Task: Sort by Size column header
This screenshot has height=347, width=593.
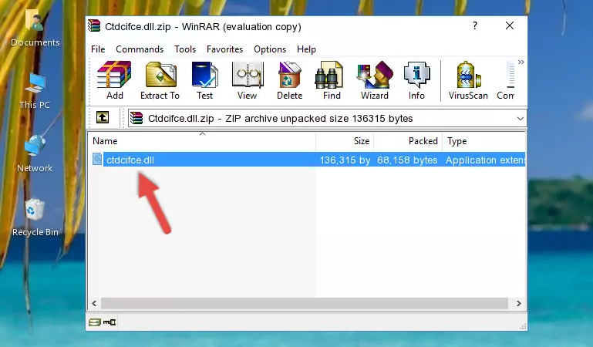Action: coord(345,141)
